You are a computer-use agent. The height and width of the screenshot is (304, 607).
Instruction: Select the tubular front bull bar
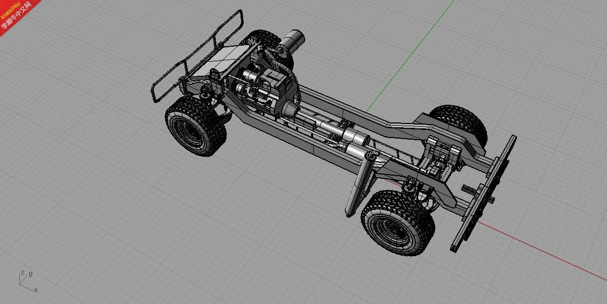pos(197,56)
